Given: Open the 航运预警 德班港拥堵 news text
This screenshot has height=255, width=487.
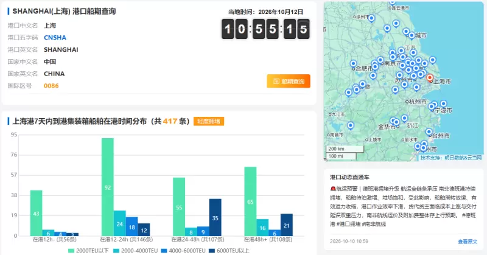Looking at the screenshot, I should click(403, 206).
